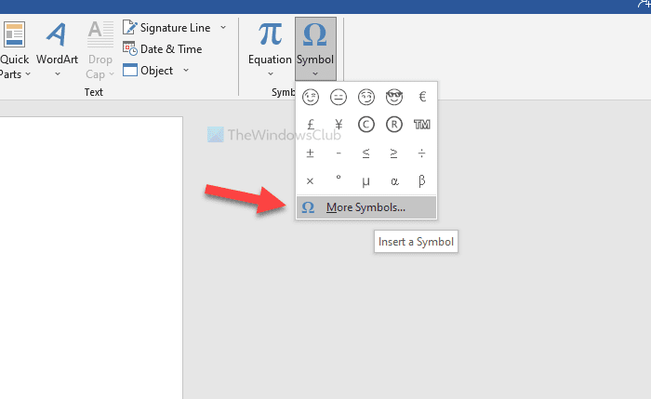651x399 pixels.
Task: Click Signature Line button
Action: tap(166, 28)
